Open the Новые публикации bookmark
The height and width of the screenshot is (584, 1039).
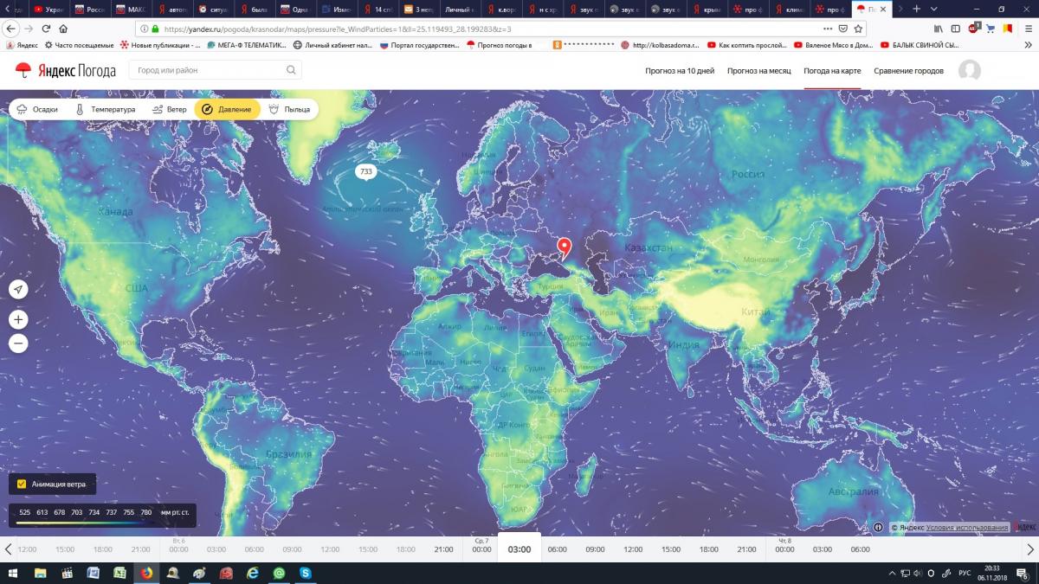pos(160,45)
